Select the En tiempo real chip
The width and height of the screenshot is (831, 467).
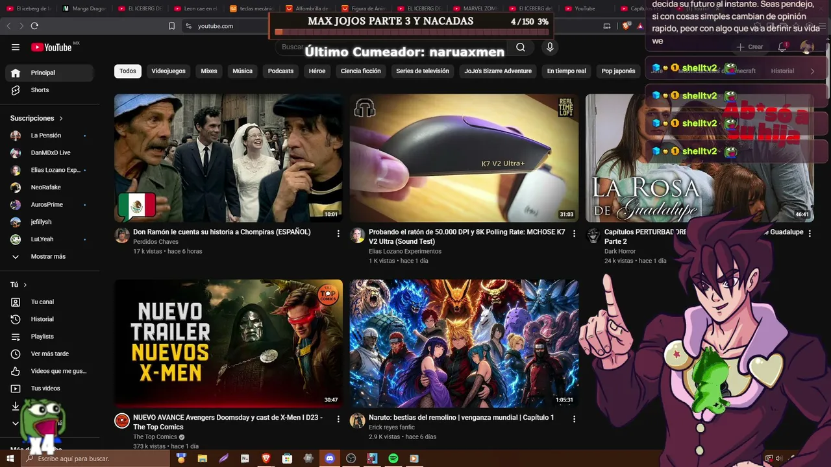coord(566,71)
